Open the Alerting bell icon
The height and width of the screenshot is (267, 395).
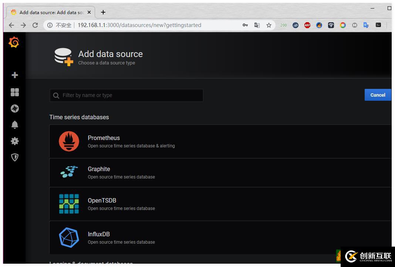15,125
